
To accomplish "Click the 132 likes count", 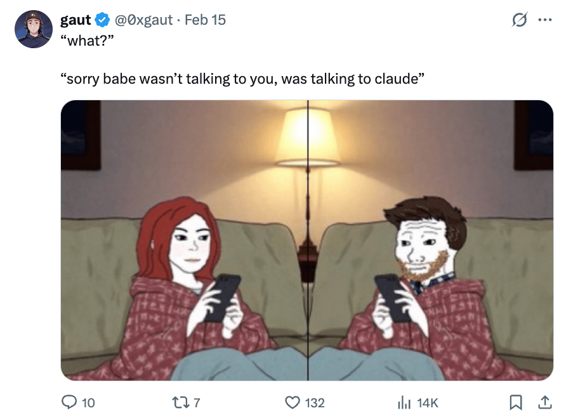I will 315,403.
